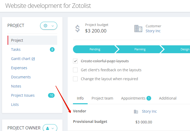Viewport: 190px width, 131px height.
Task: Check Change the layout when required
Action: pos(75,79)
